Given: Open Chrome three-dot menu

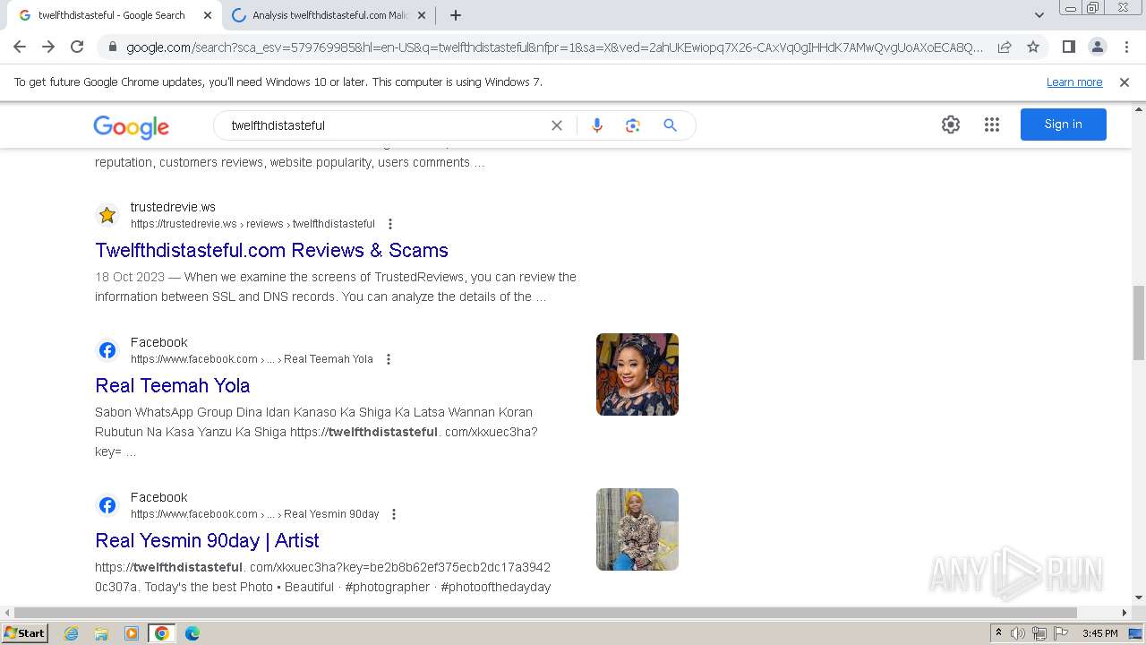Looking at the screenshot, I should click(1126, 47).
